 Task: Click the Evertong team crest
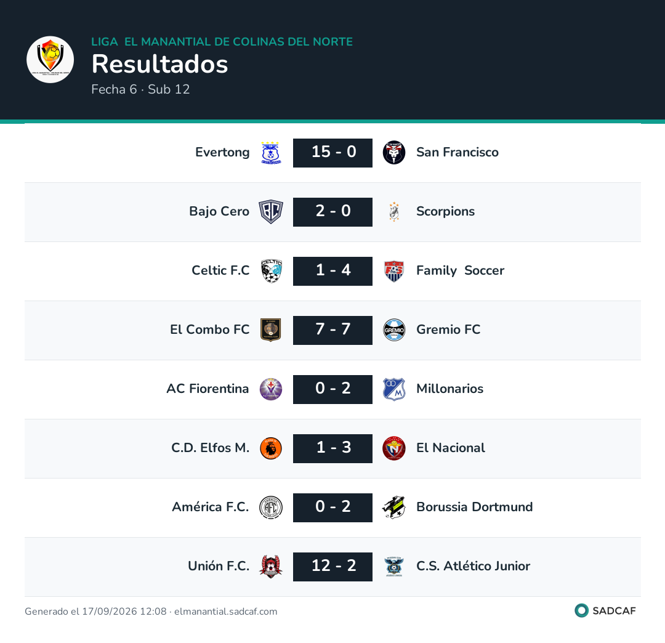point(270,153)
